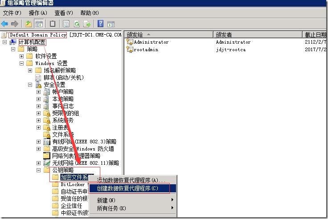Expand the 域名解析策略 node
Screen dimensions: 328x219
pyautogui.click(x=30, y=70)
